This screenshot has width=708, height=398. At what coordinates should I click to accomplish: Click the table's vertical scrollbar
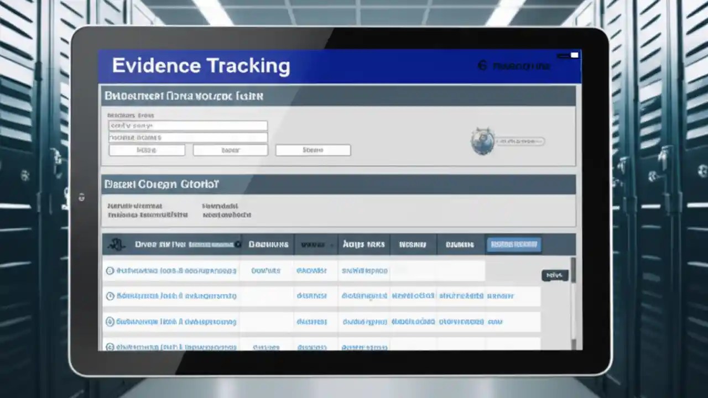(x=574, y=298)
